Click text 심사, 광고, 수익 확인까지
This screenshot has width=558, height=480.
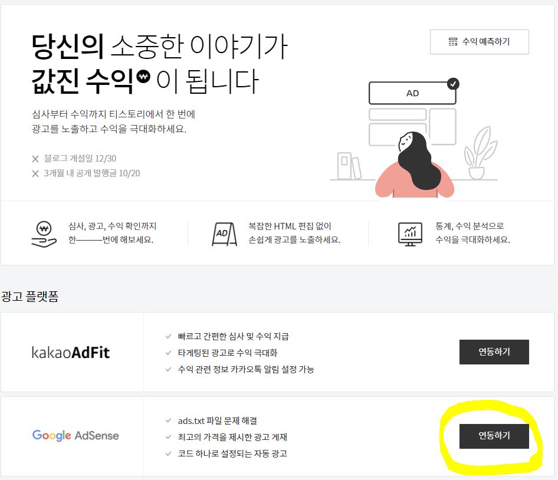(113, 226)
